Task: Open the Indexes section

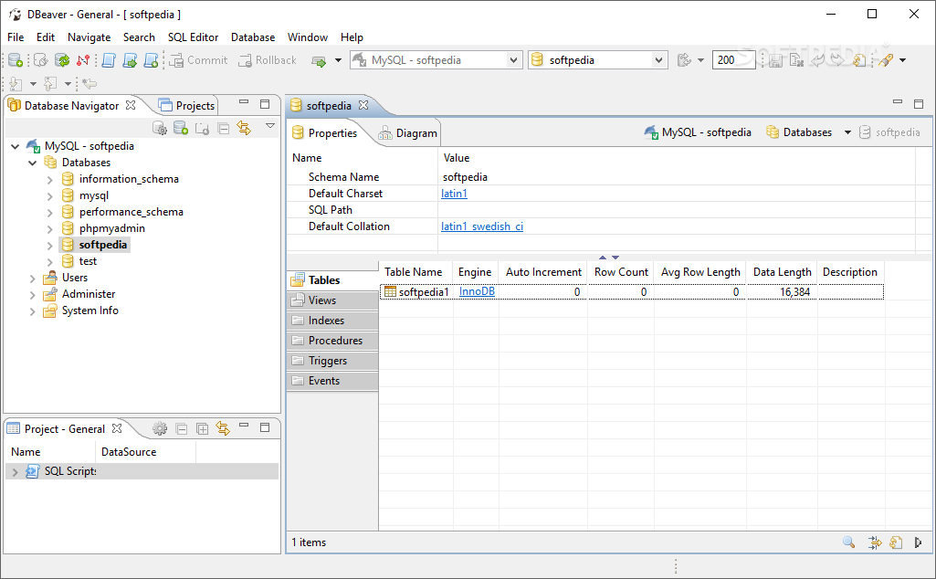Action: pos(332,321)
